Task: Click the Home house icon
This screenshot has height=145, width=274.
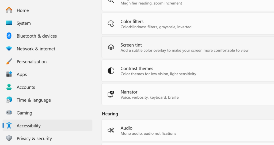Action: 9,10
